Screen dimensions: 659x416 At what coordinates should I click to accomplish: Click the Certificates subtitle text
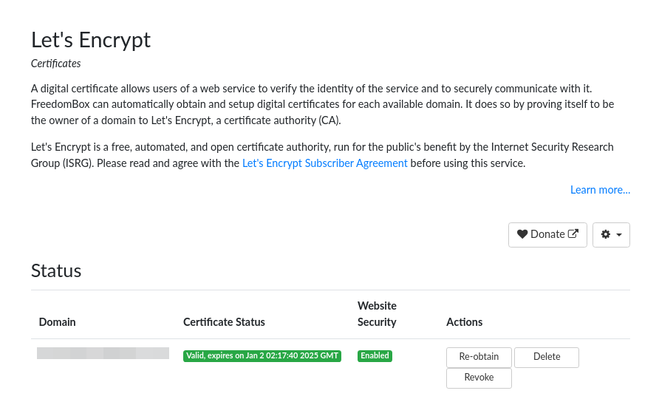coord(56,64)
